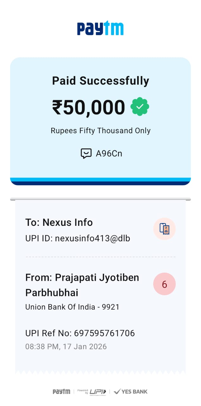The image size is (201, 406).
Task: Tap sender name Prajapati Jyotiben Parbhubhai
Action: [x=82, y=285]
